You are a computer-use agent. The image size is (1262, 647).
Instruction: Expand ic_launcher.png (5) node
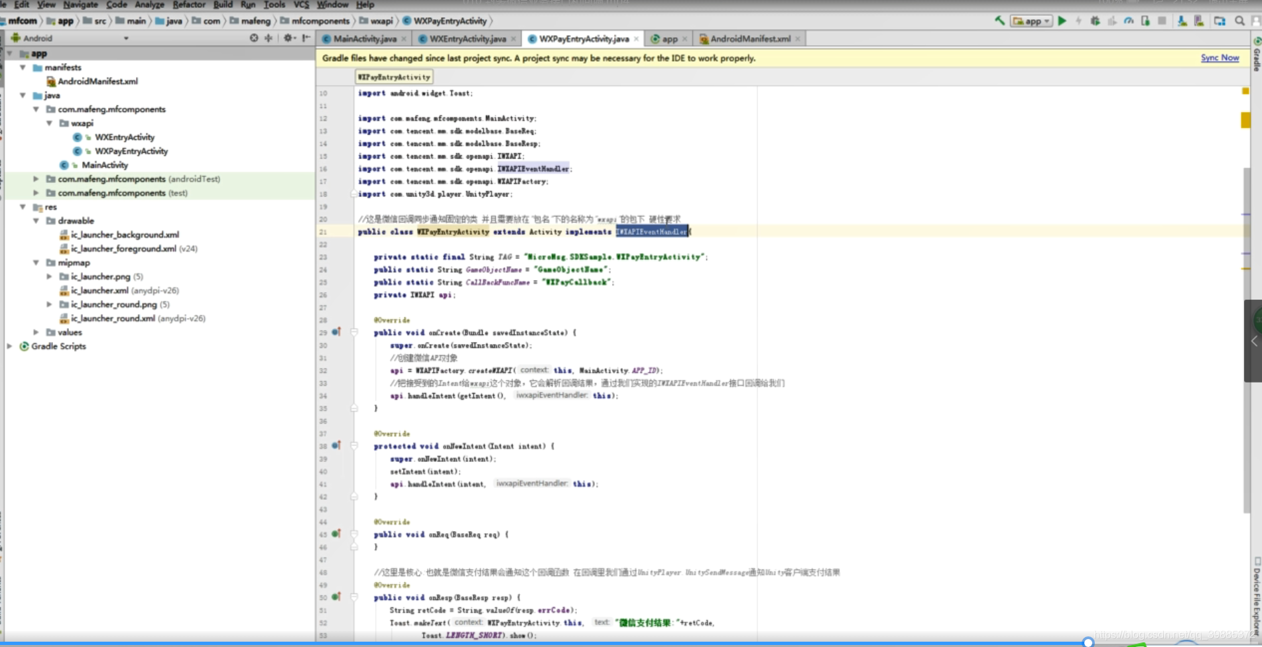point(50,276)
